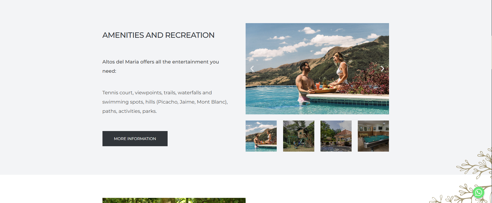Select the playground treehouse thumbnail
The width and height of the screenshot is (492, 203).
[299, 136]
